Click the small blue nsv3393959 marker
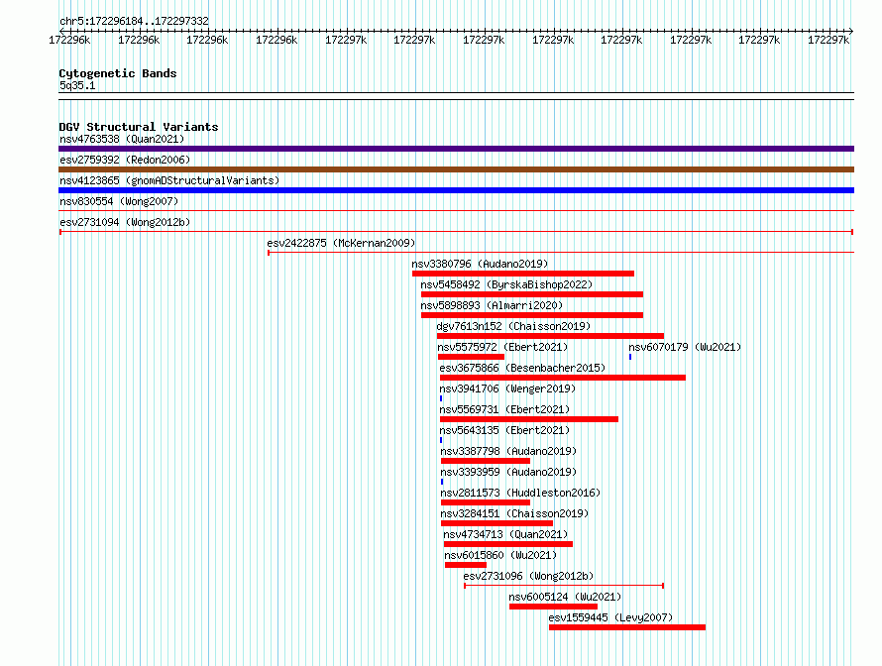This screenshot has width=882, height=666. [x=442, y=482]
